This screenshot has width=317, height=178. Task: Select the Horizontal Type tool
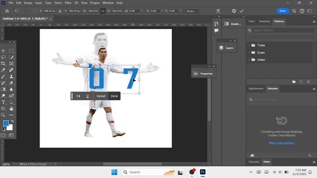3,102
